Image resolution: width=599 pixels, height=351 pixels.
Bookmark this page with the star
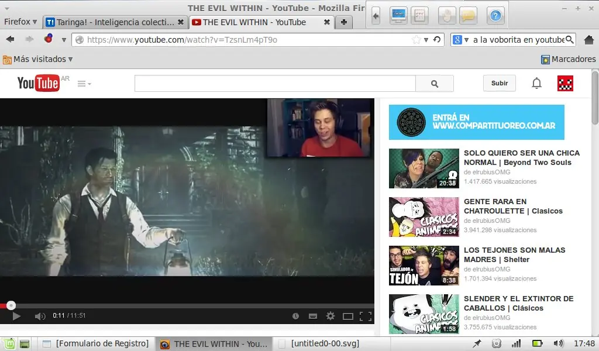point(416,40)
